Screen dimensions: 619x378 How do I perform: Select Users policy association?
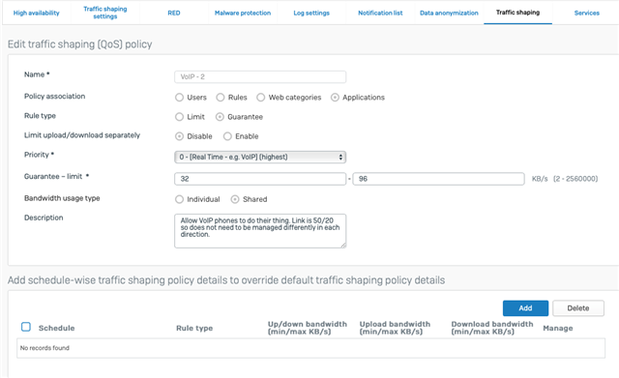179,98
